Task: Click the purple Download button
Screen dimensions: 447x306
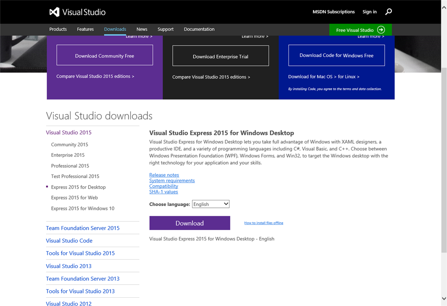Action: coord(189,223)
